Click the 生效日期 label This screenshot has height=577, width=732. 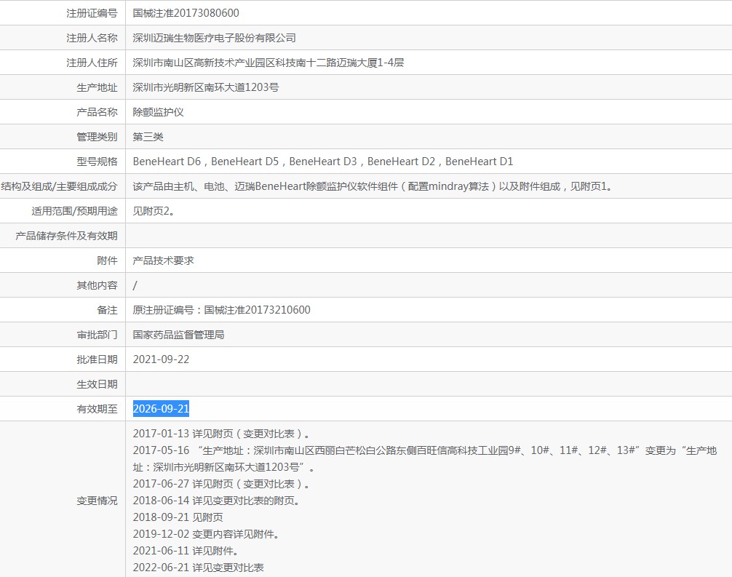[x=97, y=384]
